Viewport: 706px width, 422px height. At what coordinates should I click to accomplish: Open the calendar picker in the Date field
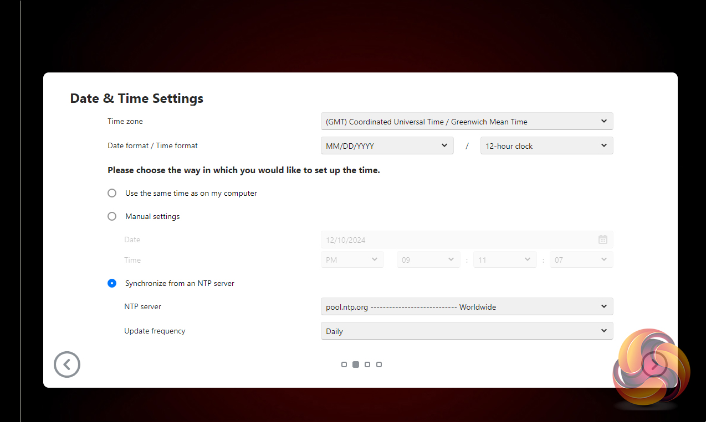point(603,239)
